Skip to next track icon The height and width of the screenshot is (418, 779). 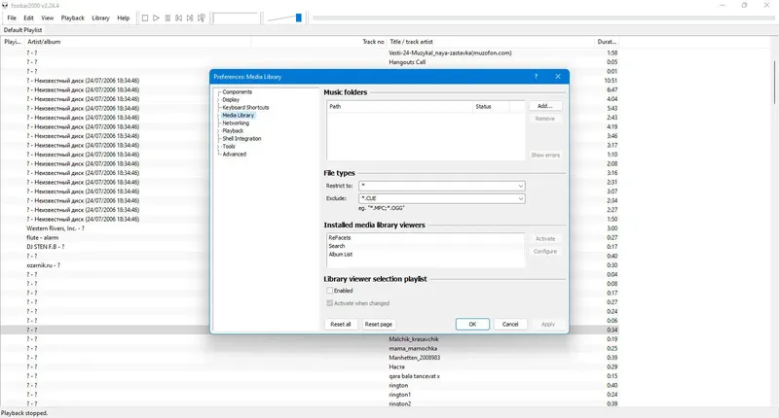(x=190, y=17)
